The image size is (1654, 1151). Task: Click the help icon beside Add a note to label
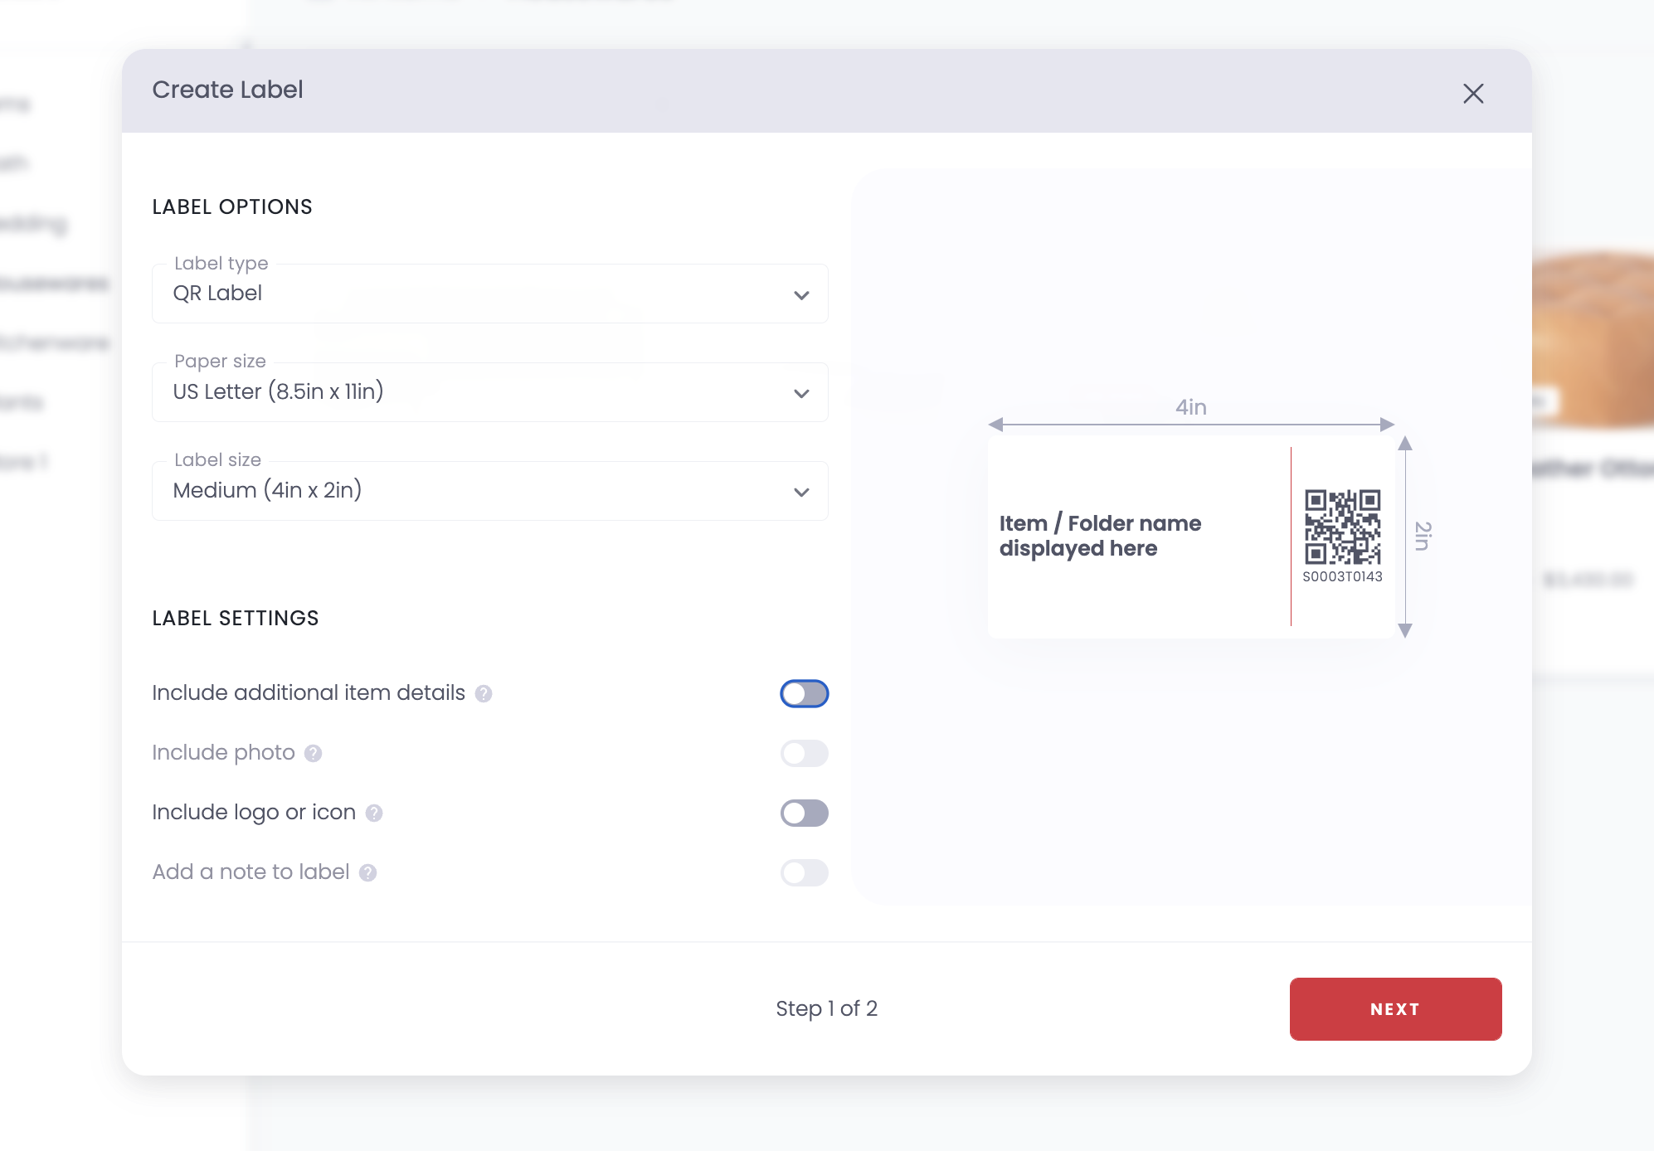click(367, 873)
